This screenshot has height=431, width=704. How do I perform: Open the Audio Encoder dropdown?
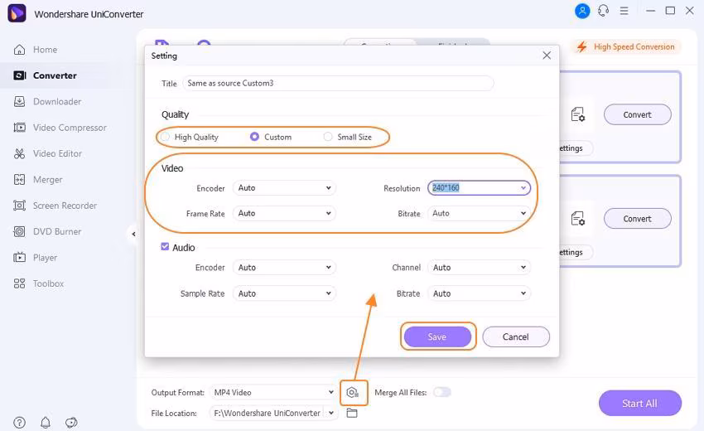tap(284, 268)
